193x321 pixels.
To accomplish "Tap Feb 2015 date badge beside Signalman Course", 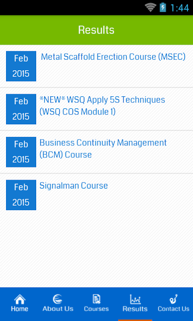I will pyautogui.click(x=21, y=195).
